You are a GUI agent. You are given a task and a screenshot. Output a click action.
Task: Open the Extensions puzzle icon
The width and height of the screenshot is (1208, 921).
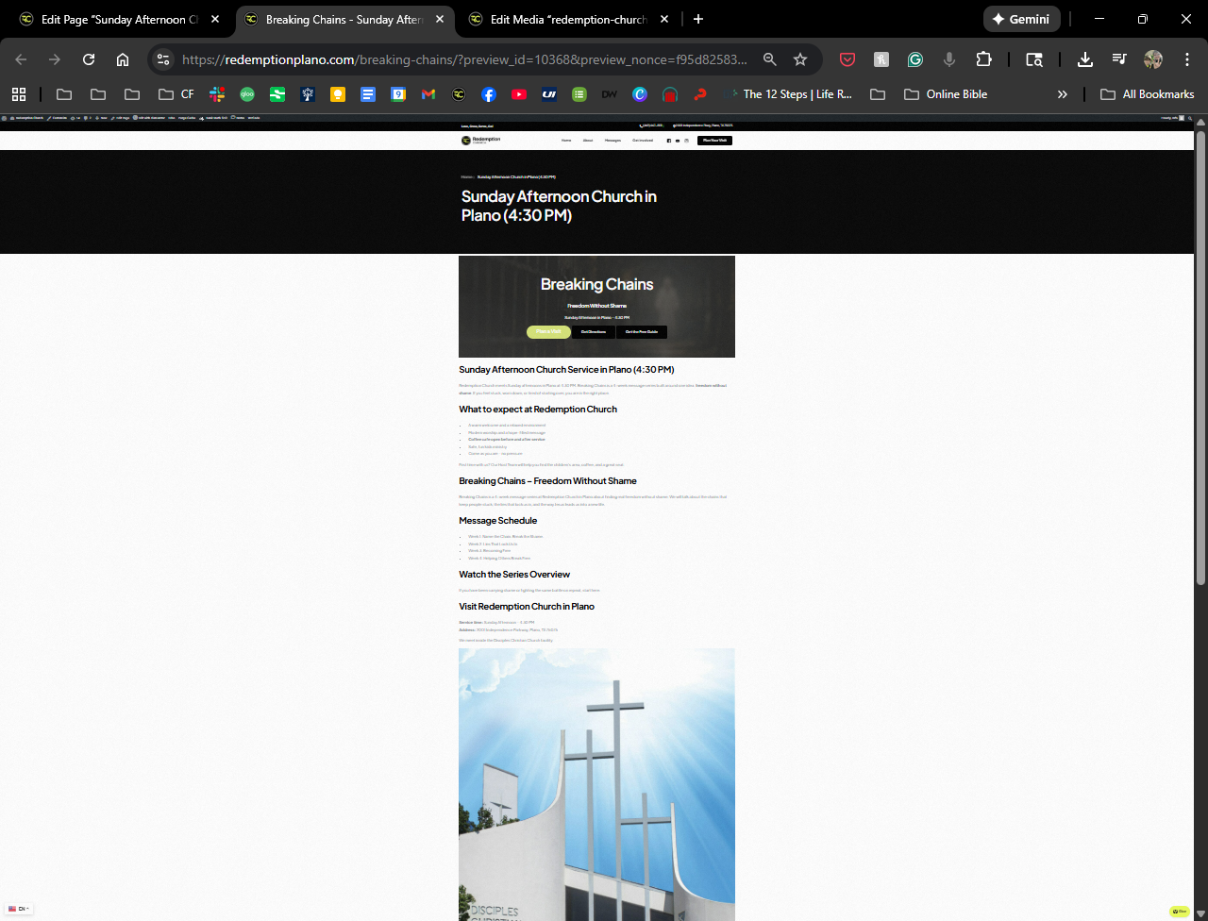[x=983, y=59]
